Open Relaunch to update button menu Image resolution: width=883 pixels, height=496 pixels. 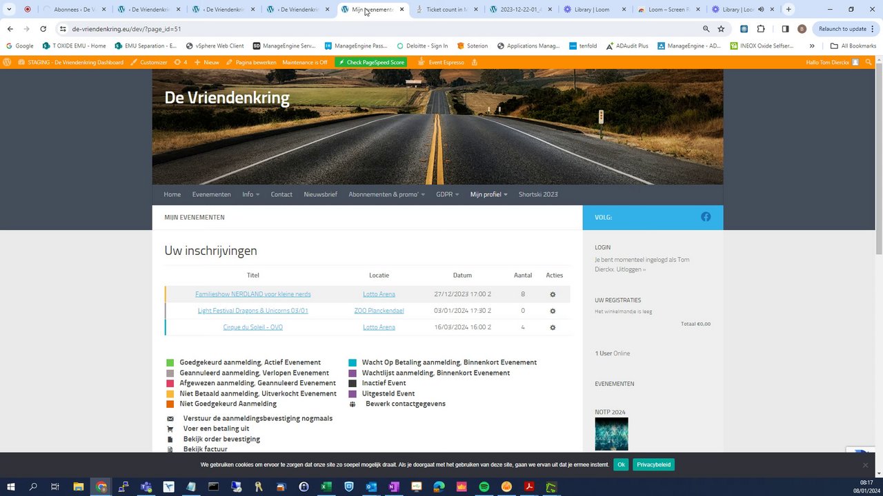(x=846, y=29)
